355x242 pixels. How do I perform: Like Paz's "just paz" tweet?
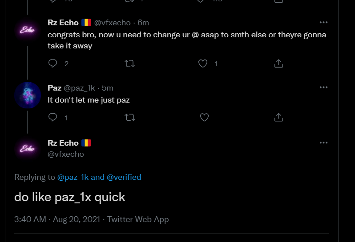(204, 117)
